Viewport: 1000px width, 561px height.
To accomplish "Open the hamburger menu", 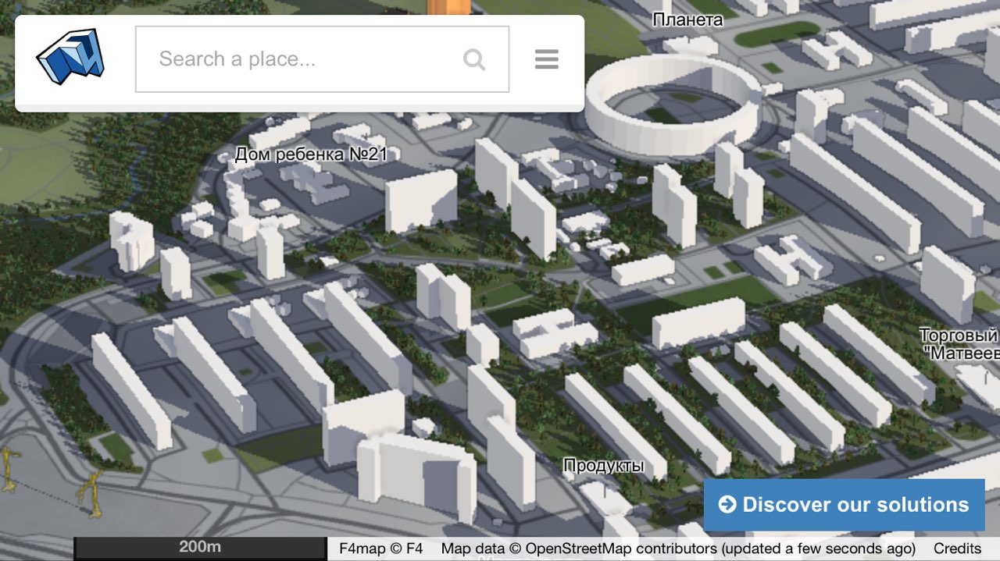I will (546, 59).
